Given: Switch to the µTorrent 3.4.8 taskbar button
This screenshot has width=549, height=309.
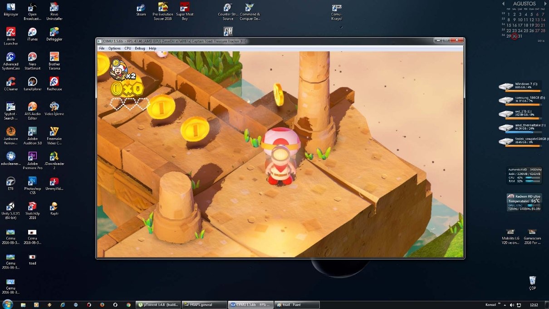Looking at the screenshot, I should pos(158,304).
